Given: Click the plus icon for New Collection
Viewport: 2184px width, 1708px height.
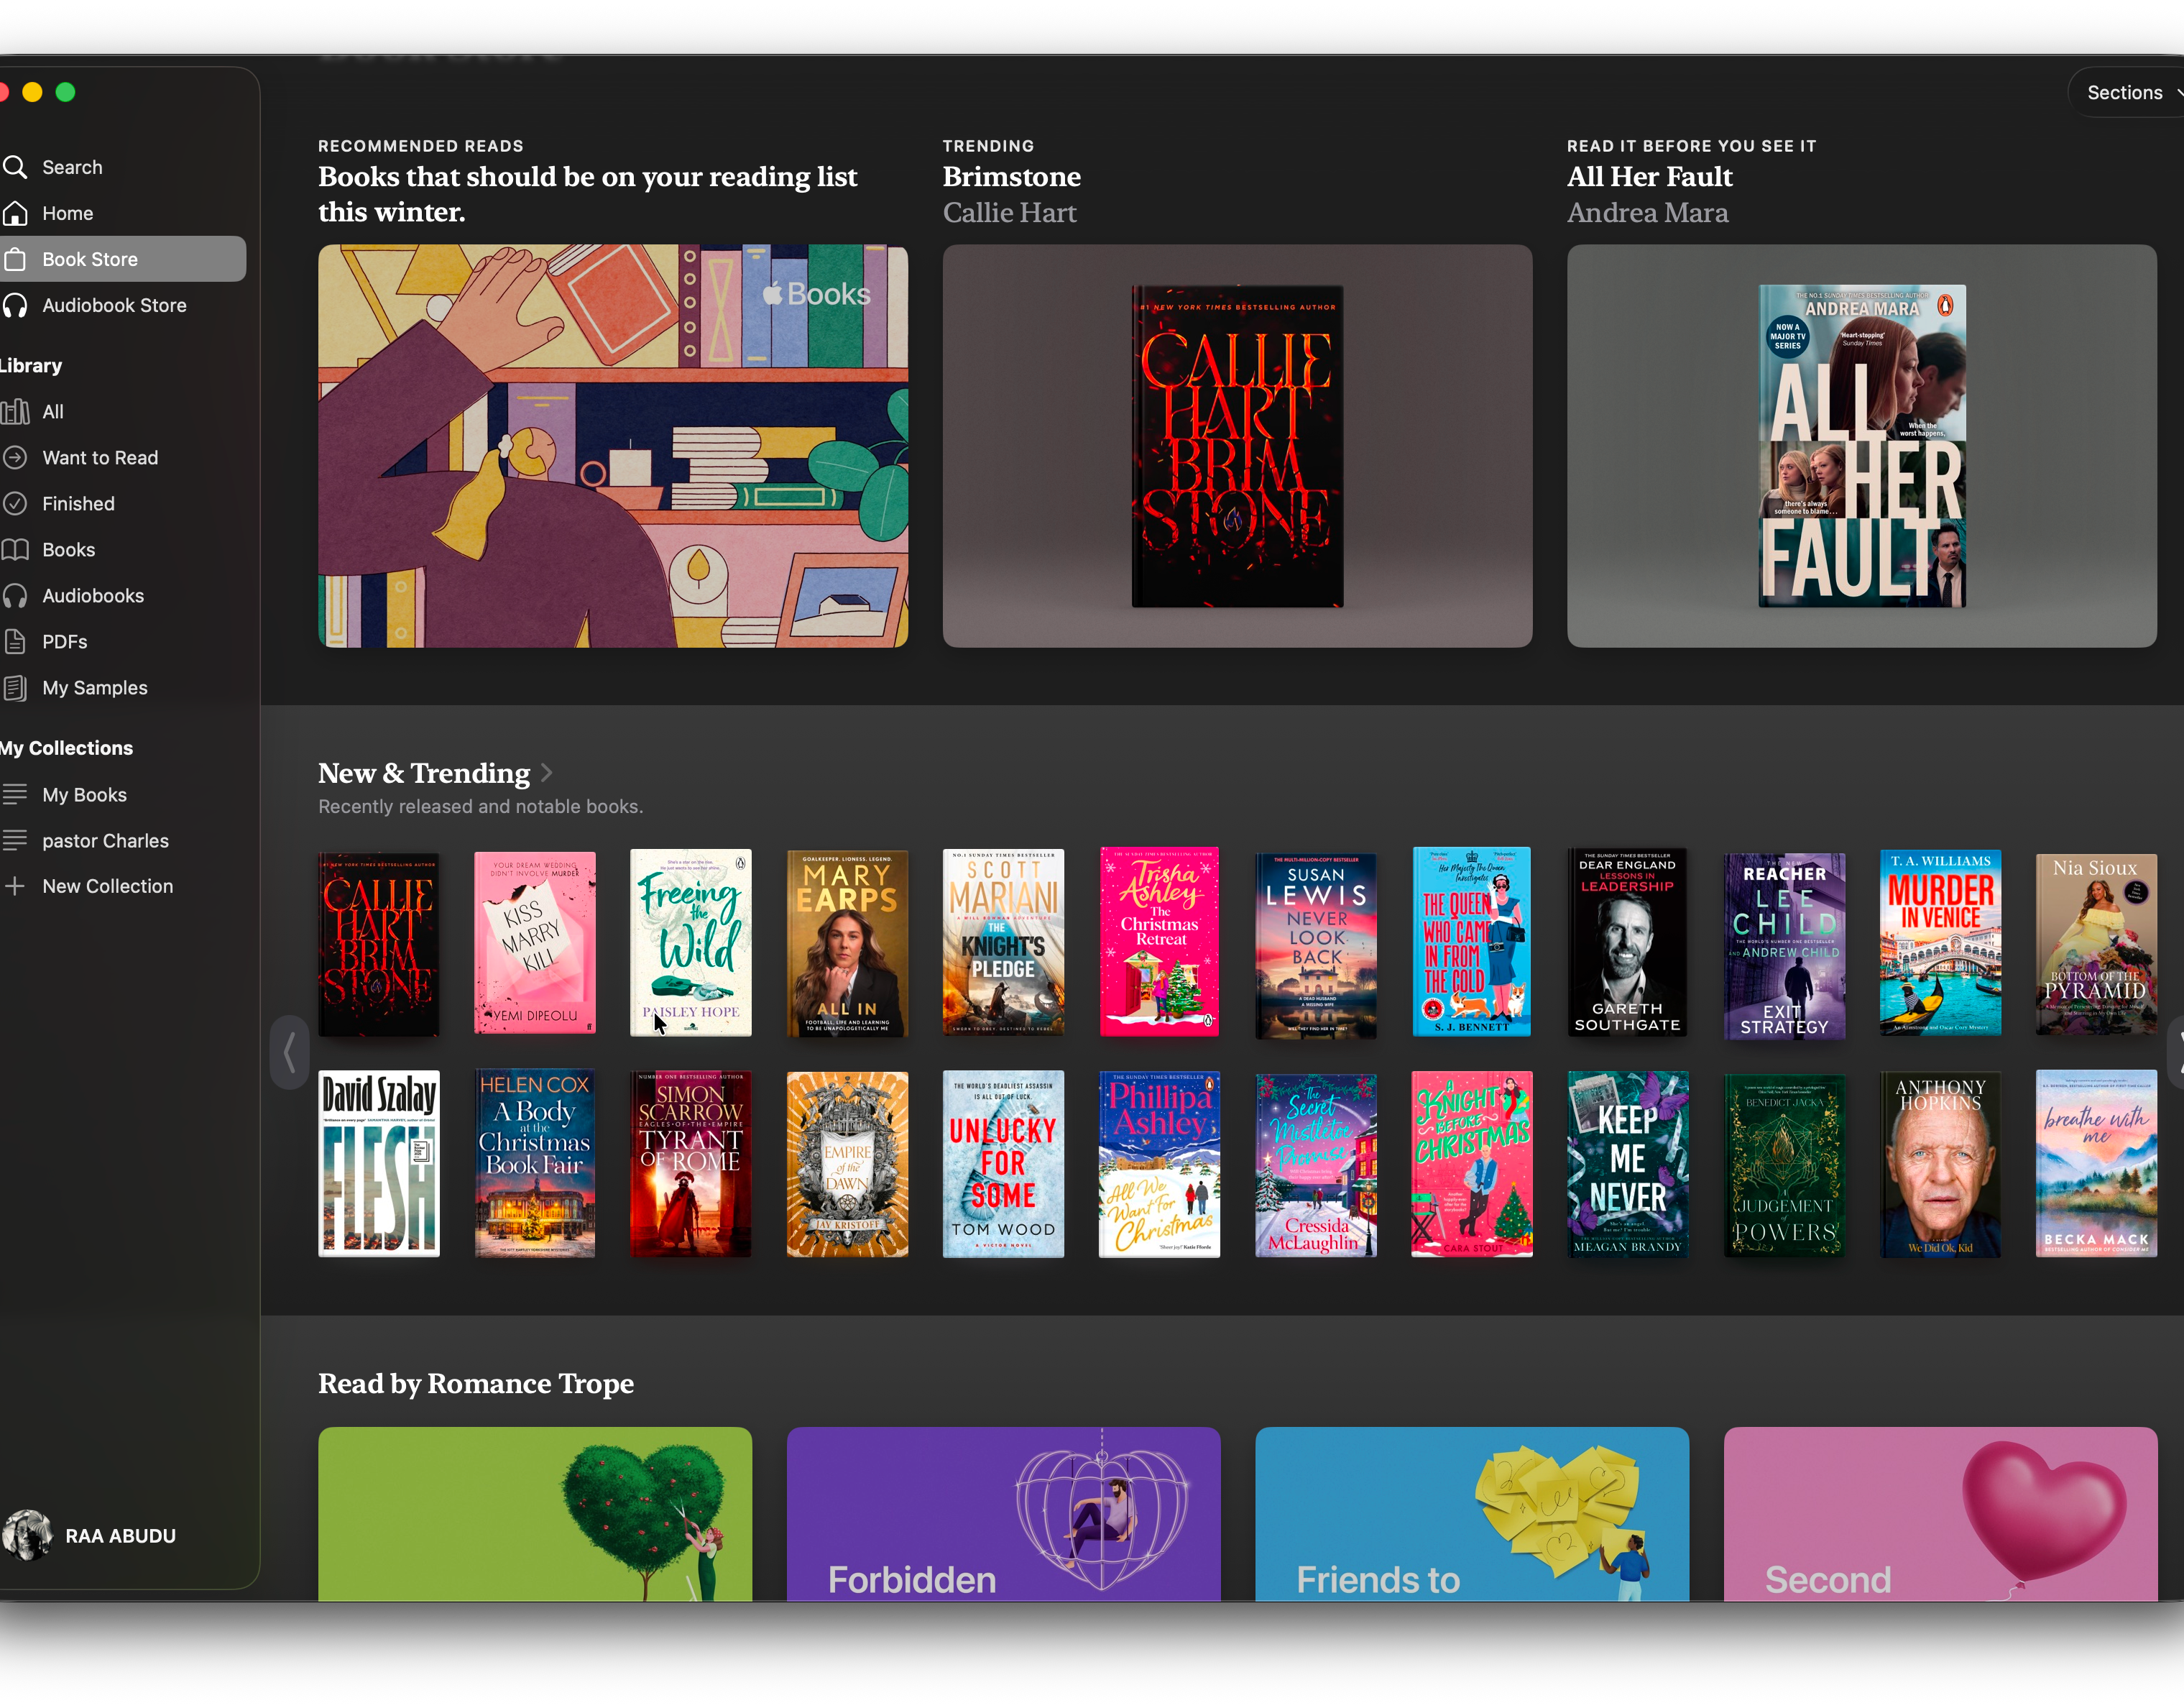Looking at the screenshot, I should (x=15, y=886).
